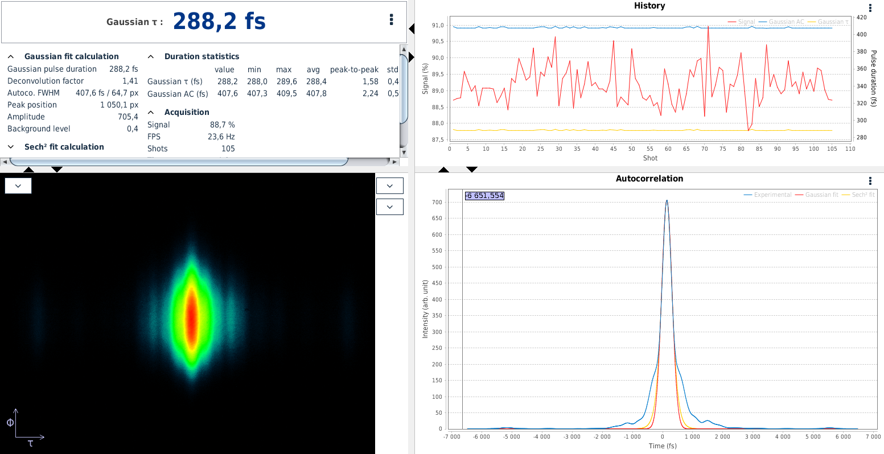
Task: Open the Autocorrelation chart options menu
Action: [870, 181]
